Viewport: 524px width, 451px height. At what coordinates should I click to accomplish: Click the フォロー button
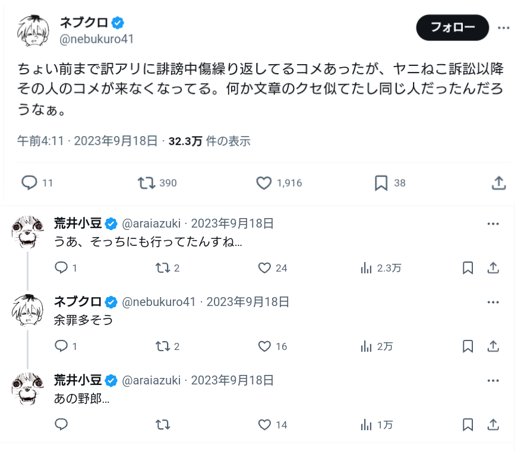tap(452, 28)
